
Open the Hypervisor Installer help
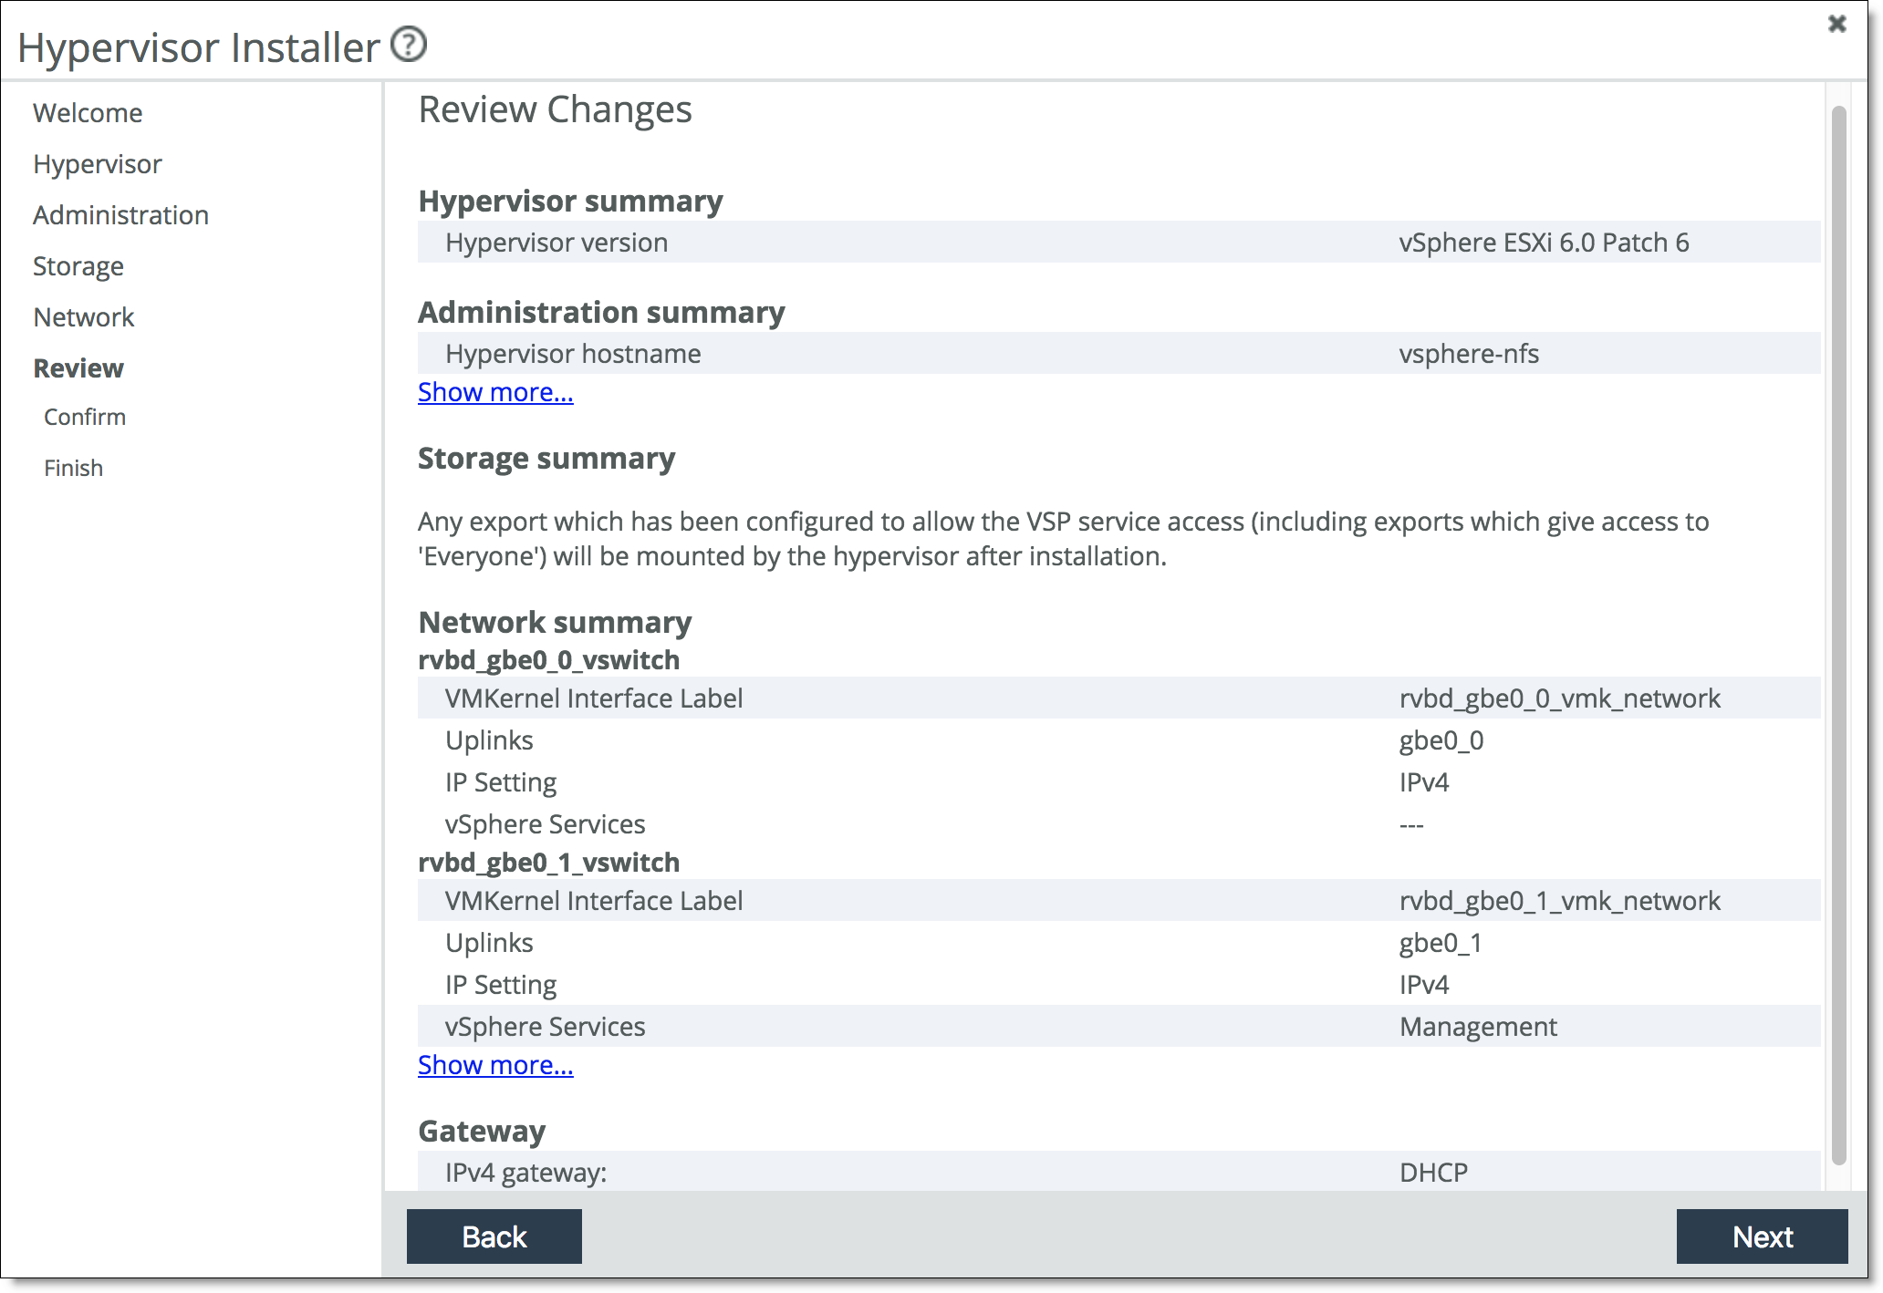point(408,43)
